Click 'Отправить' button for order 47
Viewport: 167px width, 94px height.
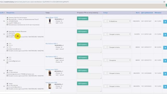[x=82, y=44]
